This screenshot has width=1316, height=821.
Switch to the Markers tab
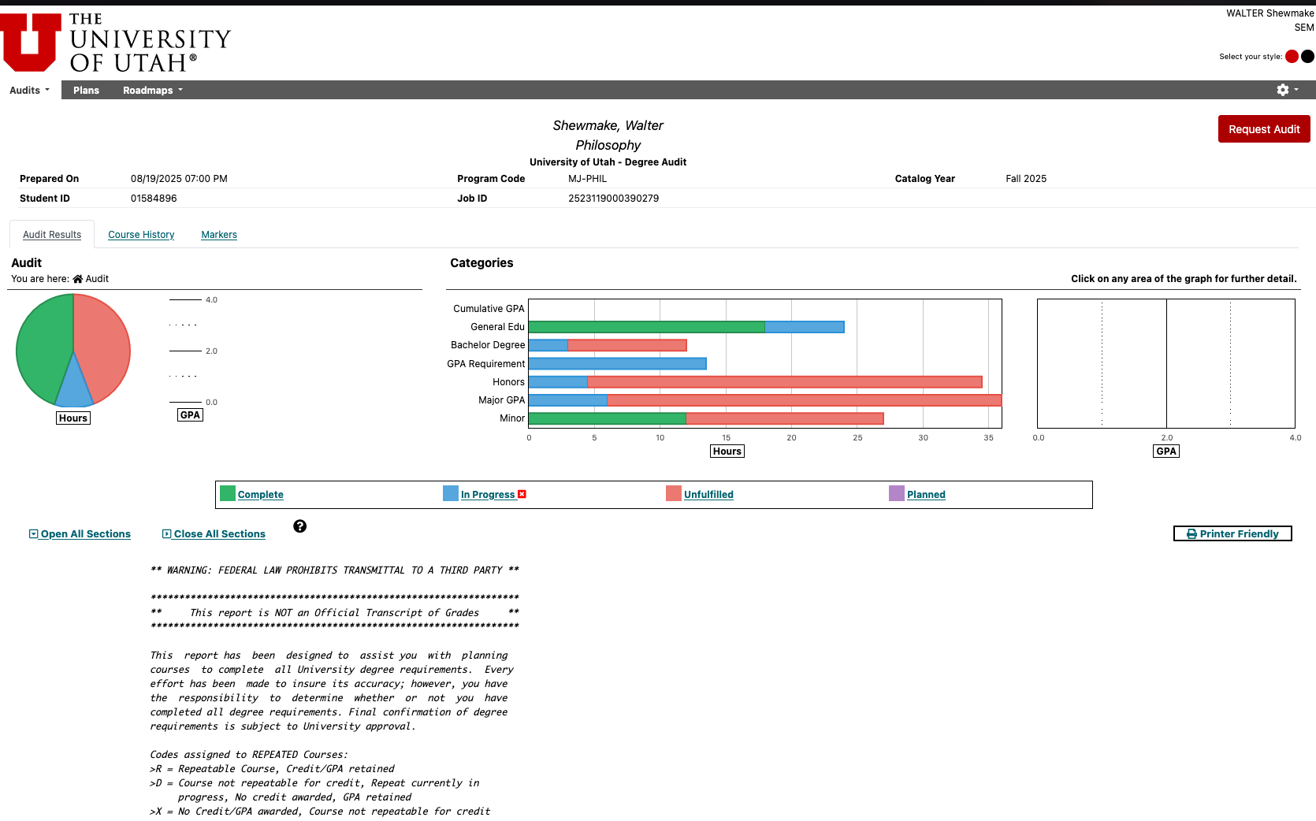coord(219,235)
